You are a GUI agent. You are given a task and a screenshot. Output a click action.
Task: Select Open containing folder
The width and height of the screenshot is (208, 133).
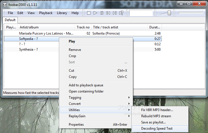96,91
